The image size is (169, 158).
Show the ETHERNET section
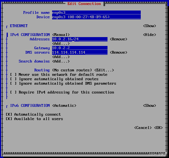[150, 26]
